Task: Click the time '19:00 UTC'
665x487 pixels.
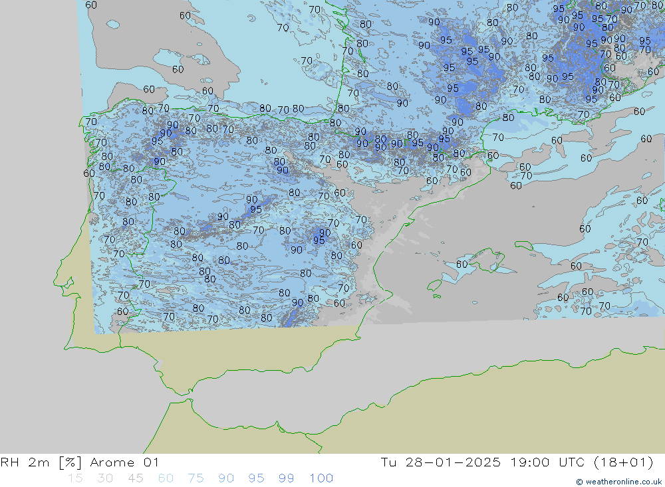Action: (x=547, y=462)
